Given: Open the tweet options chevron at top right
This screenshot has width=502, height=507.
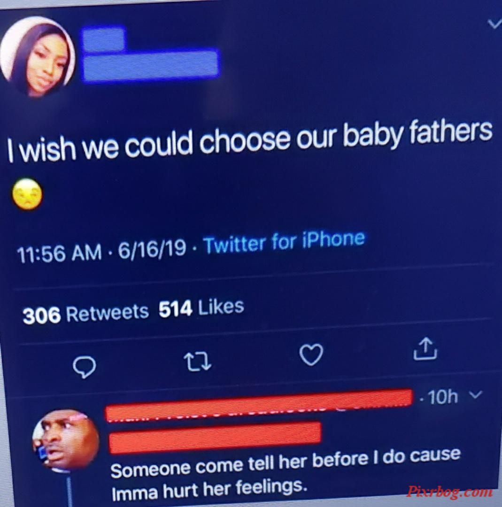Looking at the screenshot, I should [x=494, y=23].
